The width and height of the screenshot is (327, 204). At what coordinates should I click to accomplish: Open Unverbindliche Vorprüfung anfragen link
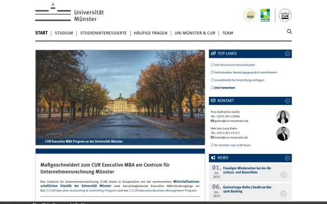point(239,80)
